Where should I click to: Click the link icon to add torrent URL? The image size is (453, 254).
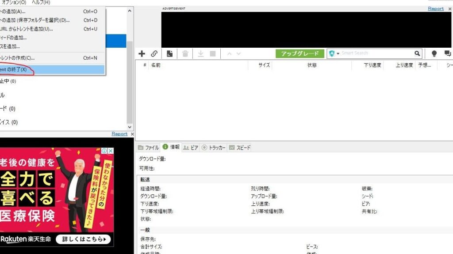pyautogui.click(x=154, y=53)
